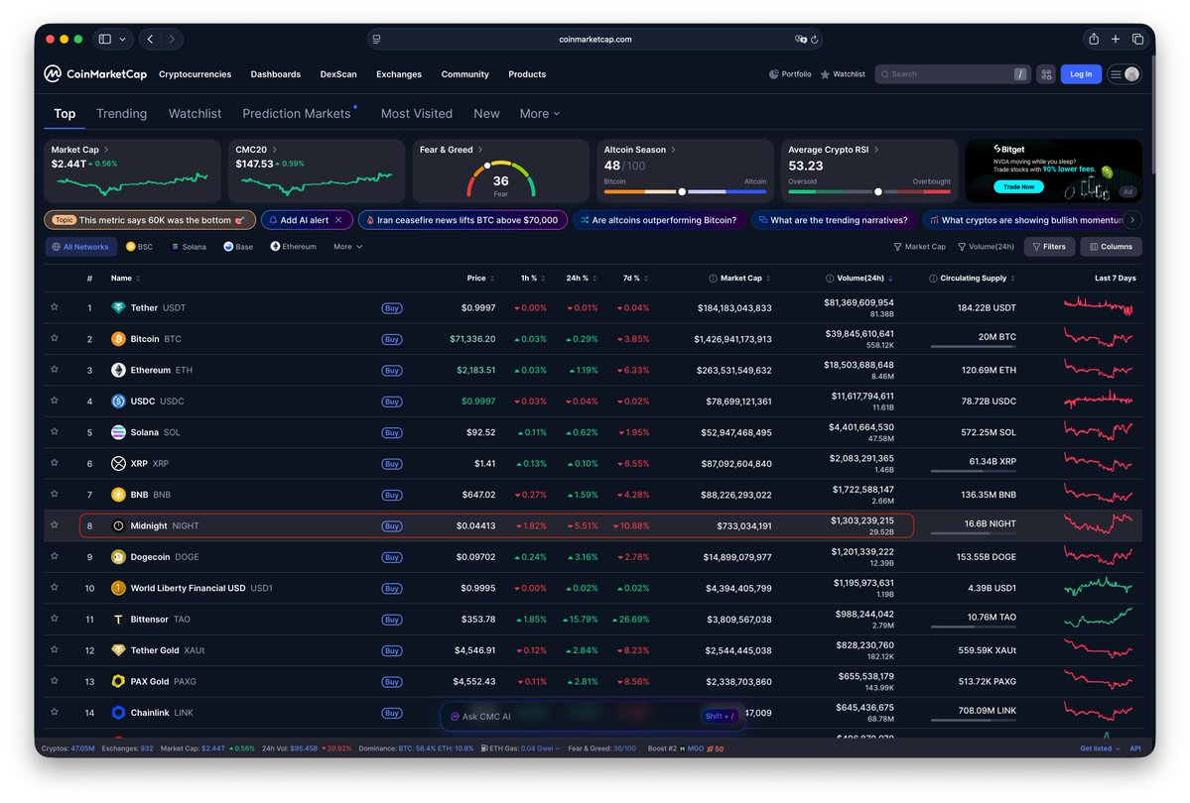Star Bittensor to add to watchlist

(55, 618)
